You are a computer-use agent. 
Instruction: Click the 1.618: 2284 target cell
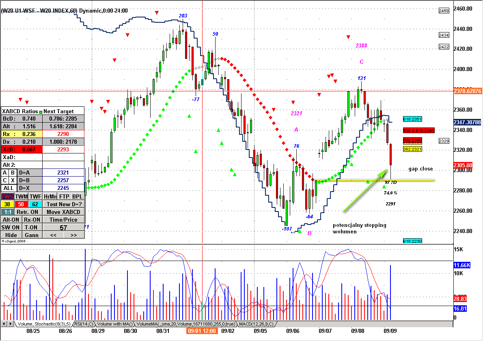coord(63,126)
